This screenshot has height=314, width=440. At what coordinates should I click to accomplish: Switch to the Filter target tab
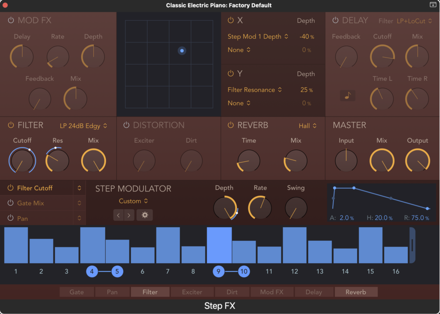click(x=150, y=292)
